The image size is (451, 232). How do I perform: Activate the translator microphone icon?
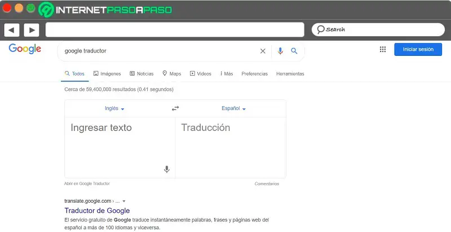(166, 169)
